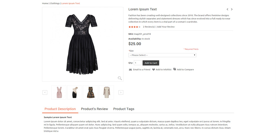Click the Lorem Ipsum Text product title
The image size is (276, 133).
pos(143,9)
